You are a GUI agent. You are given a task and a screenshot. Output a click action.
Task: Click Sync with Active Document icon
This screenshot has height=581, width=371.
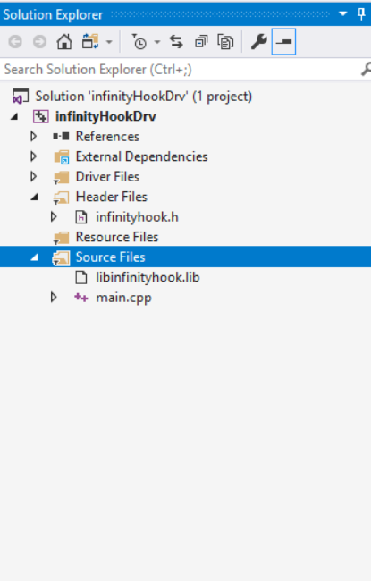coord(176,41)
